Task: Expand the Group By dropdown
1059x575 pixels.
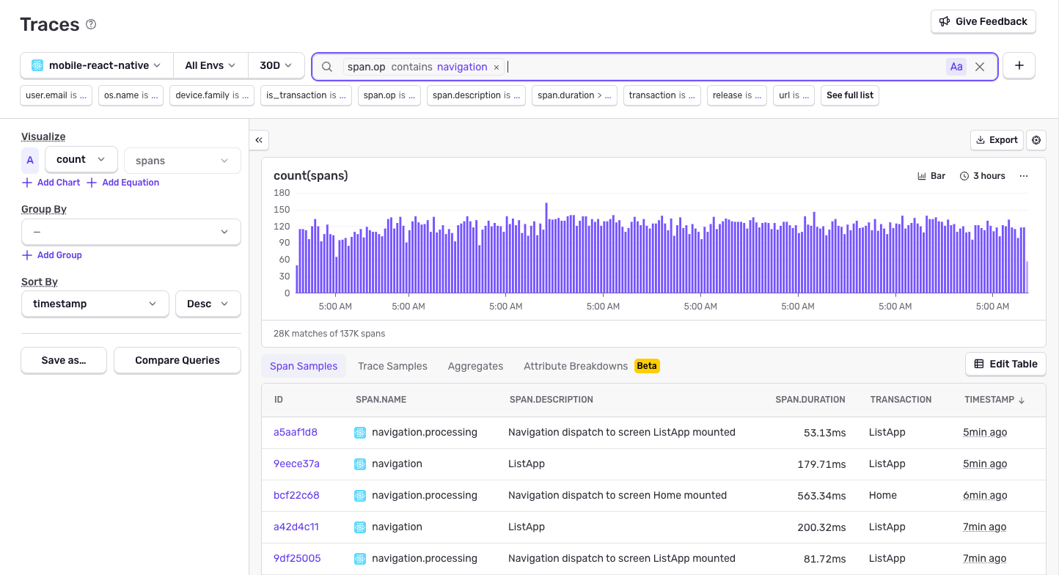Action: coord(131,232)
